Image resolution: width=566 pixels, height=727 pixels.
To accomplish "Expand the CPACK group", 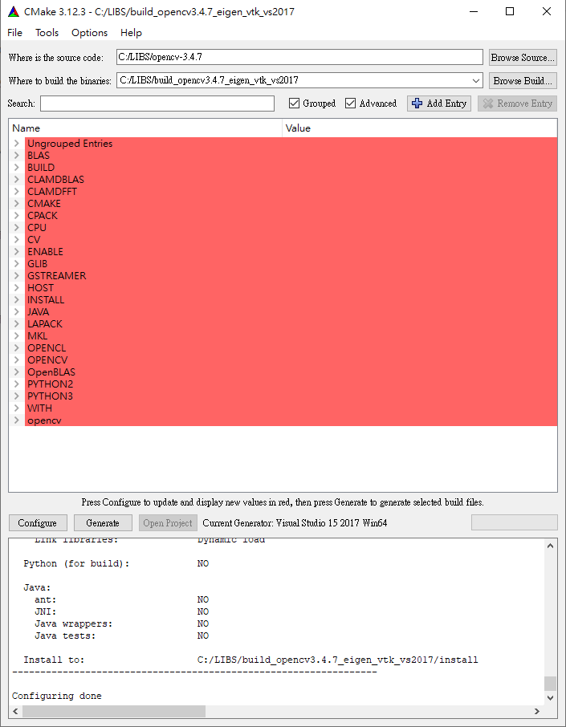I will pos(16,216).
